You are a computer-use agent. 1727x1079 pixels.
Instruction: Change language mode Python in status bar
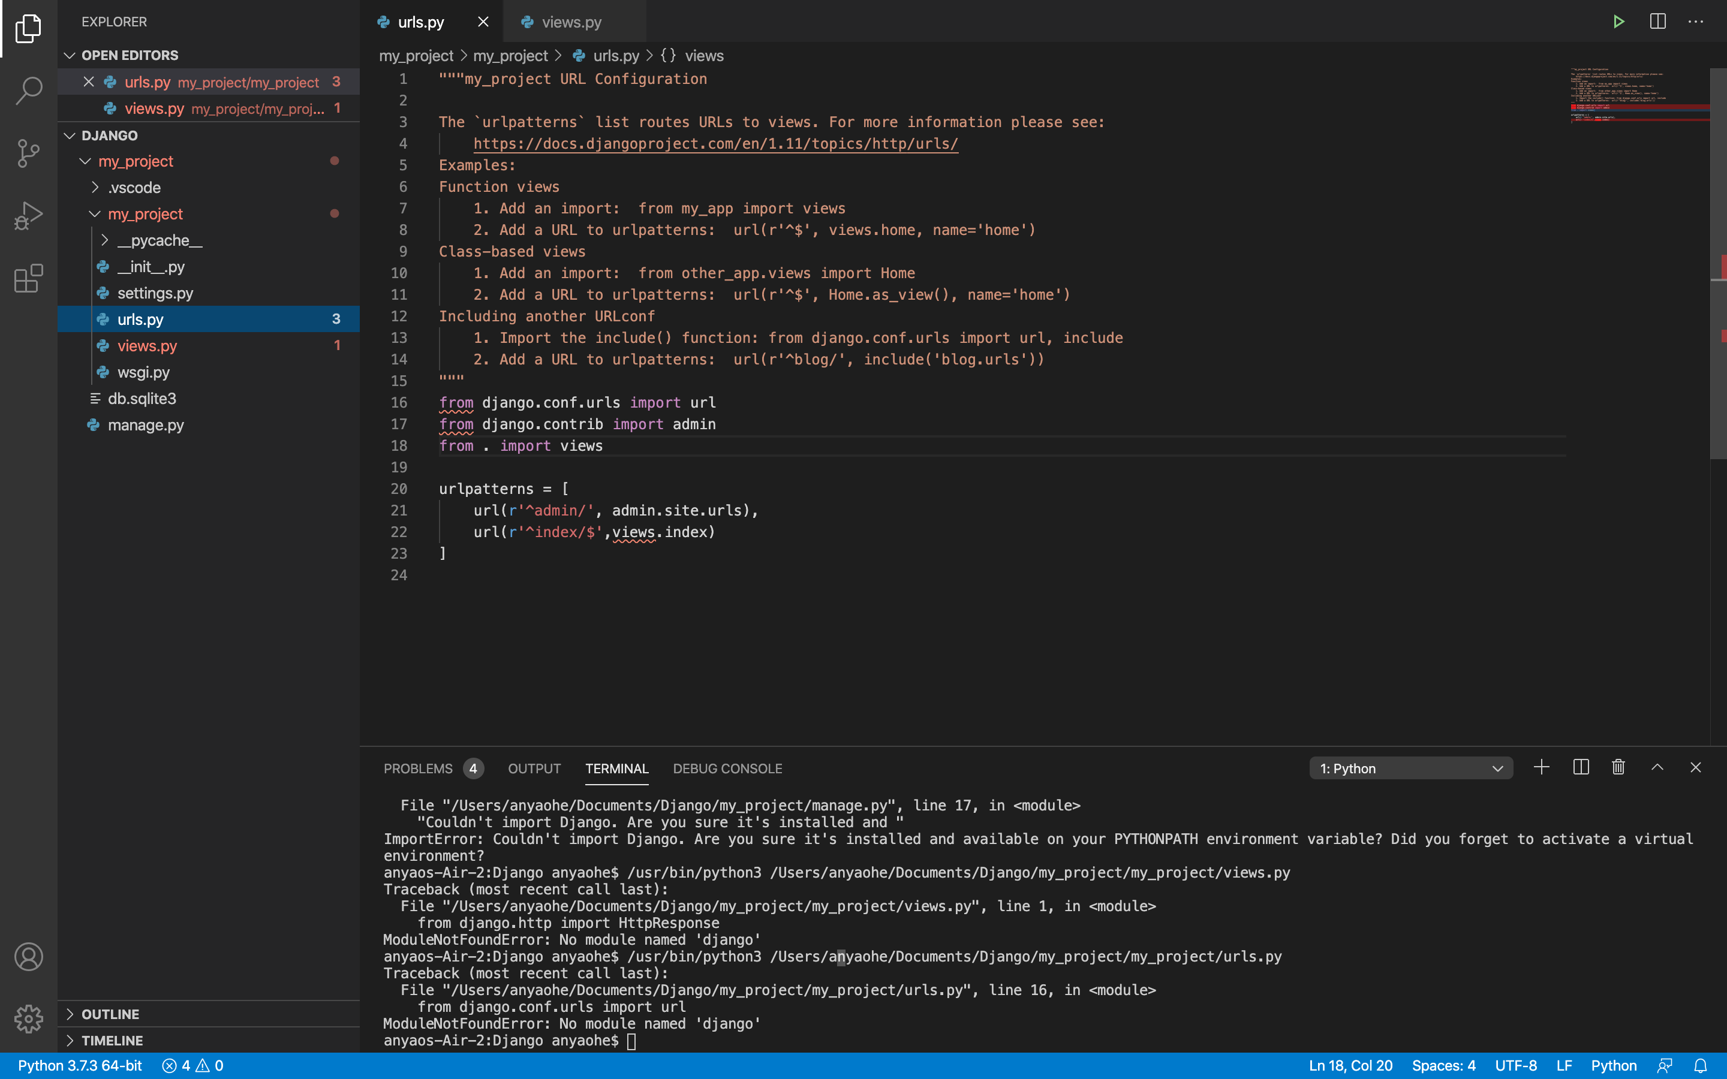[1614, 1065]
